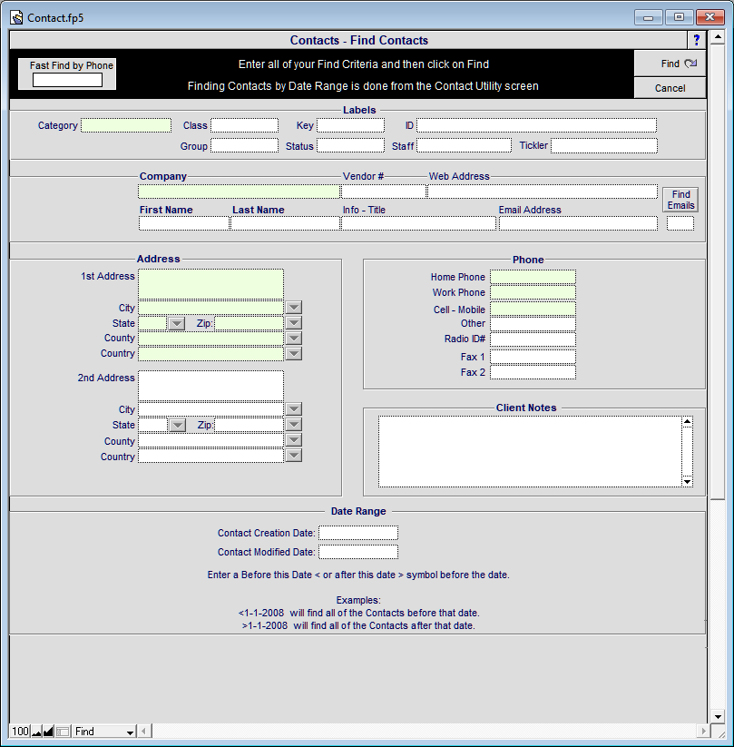The image size is (734, 747).
Task: Click the window vertical scroll up arrow
Action: [x=718, y=36]
